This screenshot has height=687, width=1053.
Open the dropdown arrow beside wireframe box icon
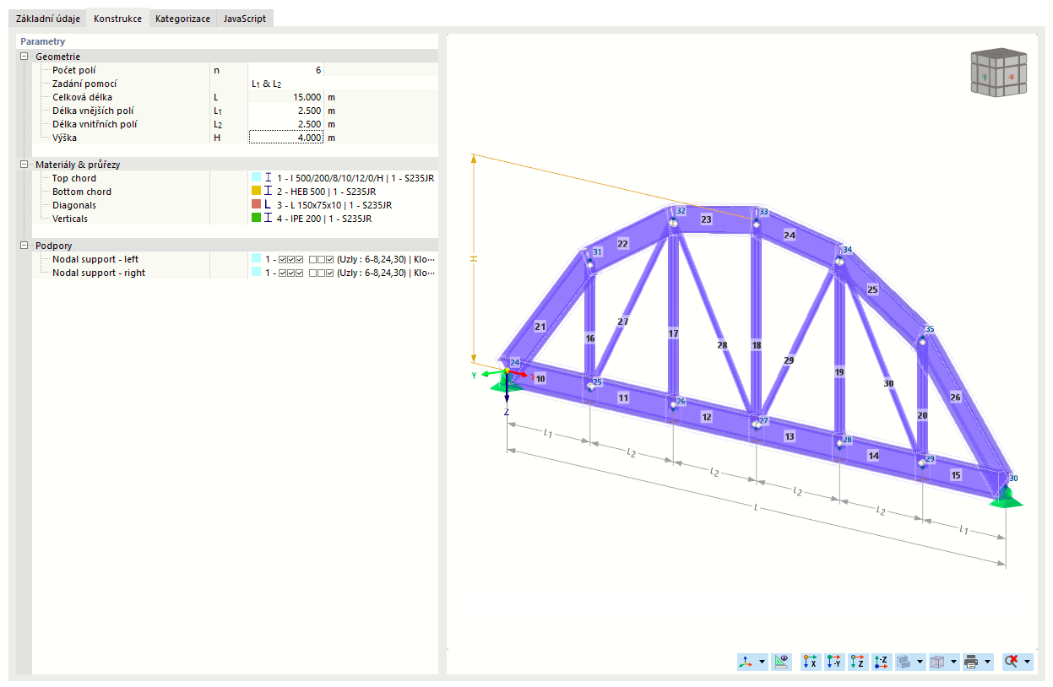(x=953, y=662)
